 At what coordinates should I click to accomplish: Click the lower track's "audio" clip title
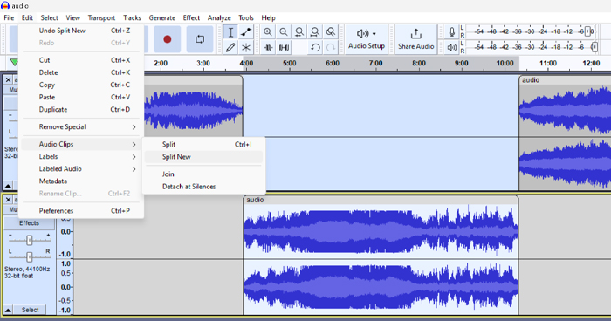[x=255, y=200]
